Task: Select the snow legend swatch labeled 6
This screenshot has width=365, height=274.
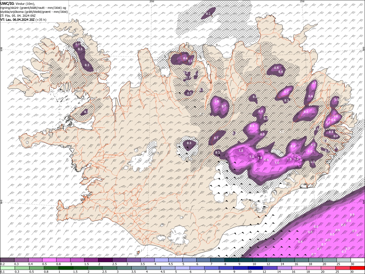Action: coord(203,260)
